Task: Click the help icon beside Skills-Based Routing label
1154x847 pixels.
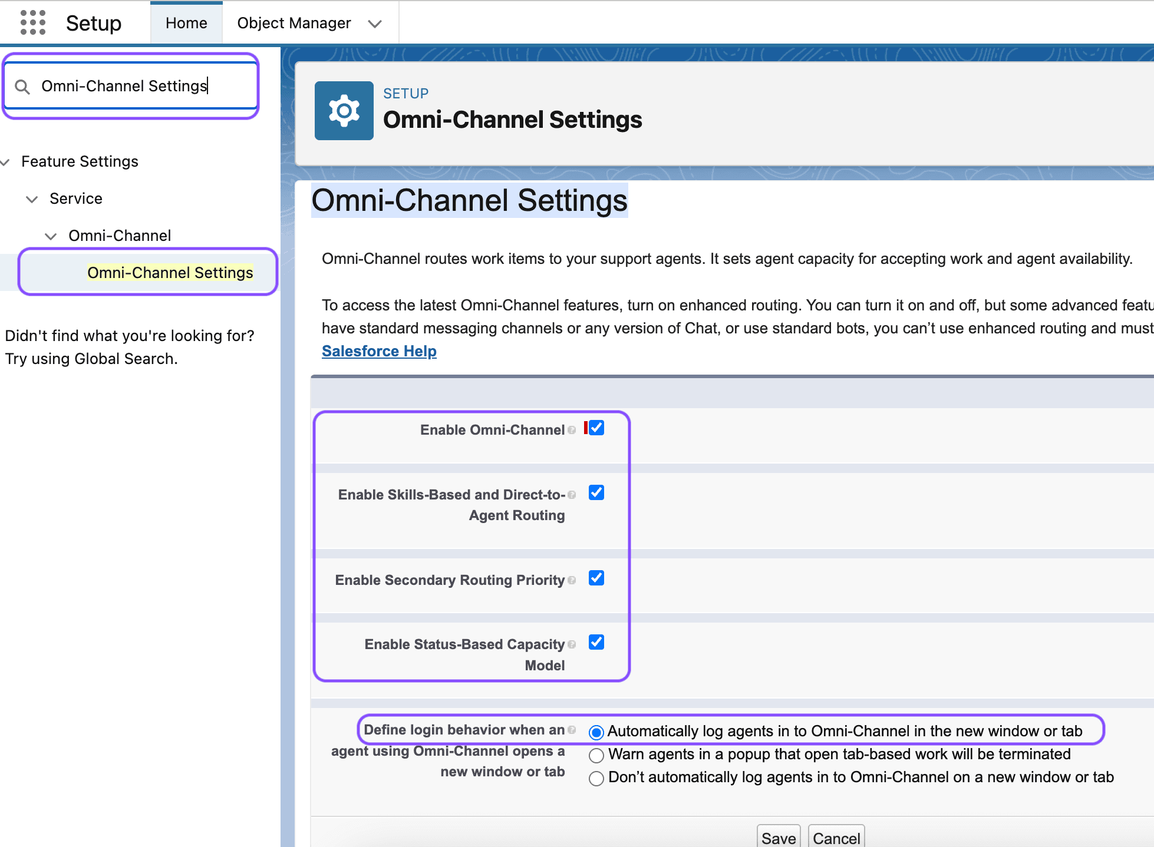Action: pos(572,495)
